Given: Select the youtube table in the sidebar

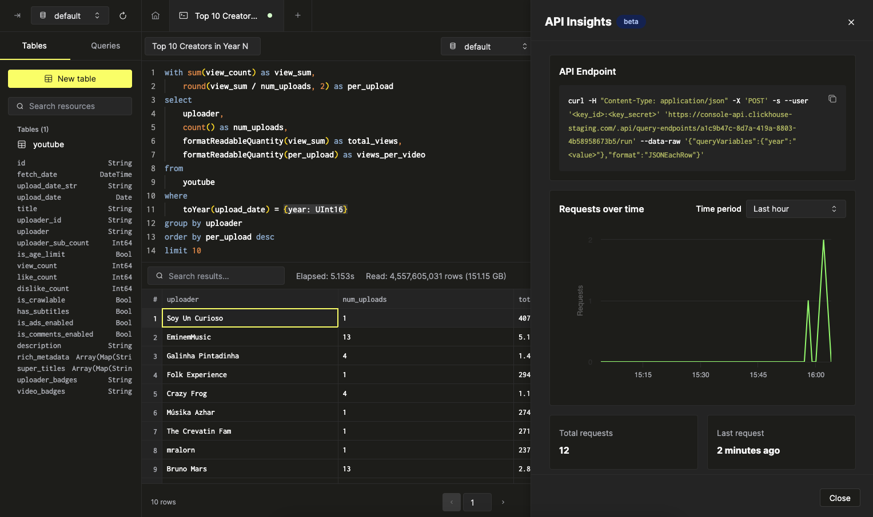Looking at the screenshot, I should click(49, 144).
